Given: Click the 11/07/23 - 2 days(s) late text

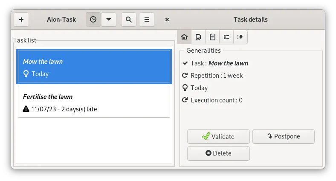Looking at the screenshot, I should (64, 109).
